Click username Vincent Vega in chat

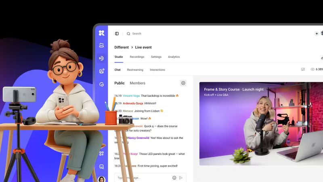(131, 96)
